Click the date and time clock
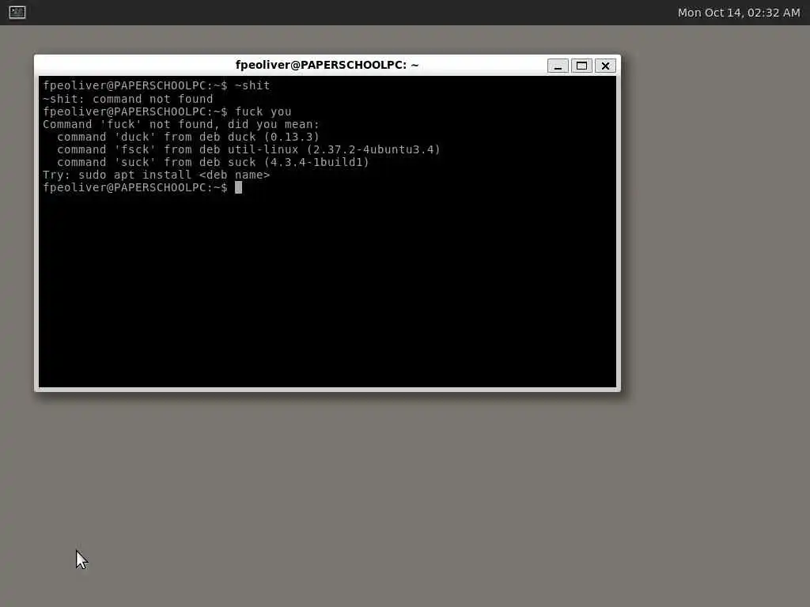The height and width of the screenshot is (607, 810). pos(738,13)
